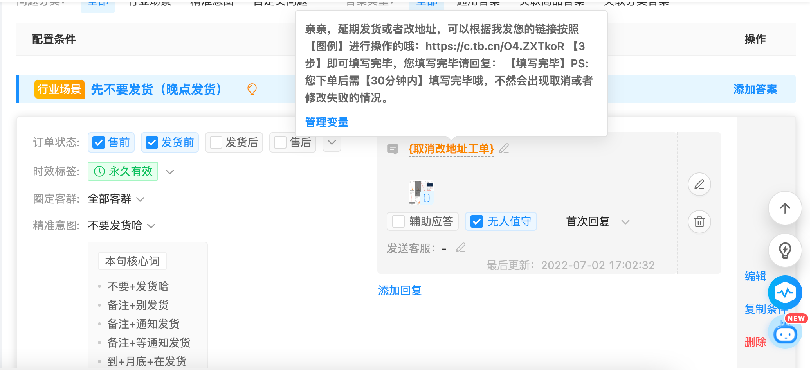Click 备注+等通知发货 keyword entry
The height and width of the screenshot is (370, 811).
point(149,343)
